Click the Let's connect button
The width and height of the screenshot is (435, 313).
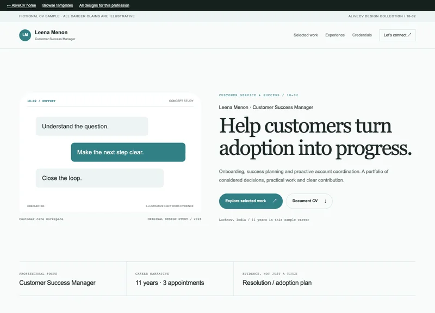[397, 35]
